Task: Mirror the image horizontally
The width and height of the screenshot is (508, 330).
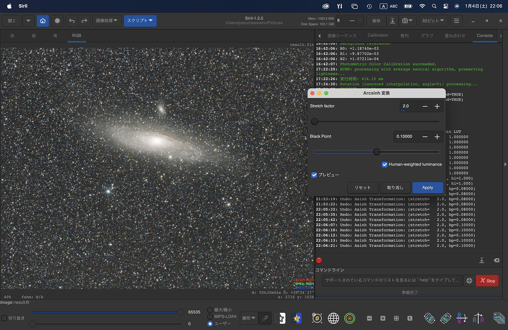Action: [x=478, y=318]
